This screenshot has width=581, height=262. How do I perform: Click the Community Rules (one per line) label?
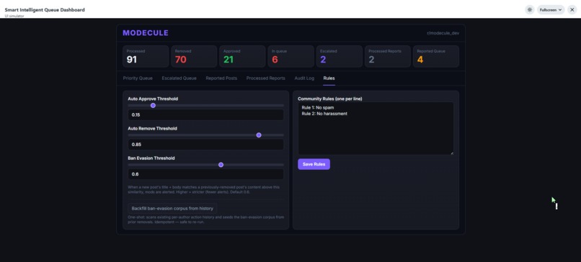point(329,99)
